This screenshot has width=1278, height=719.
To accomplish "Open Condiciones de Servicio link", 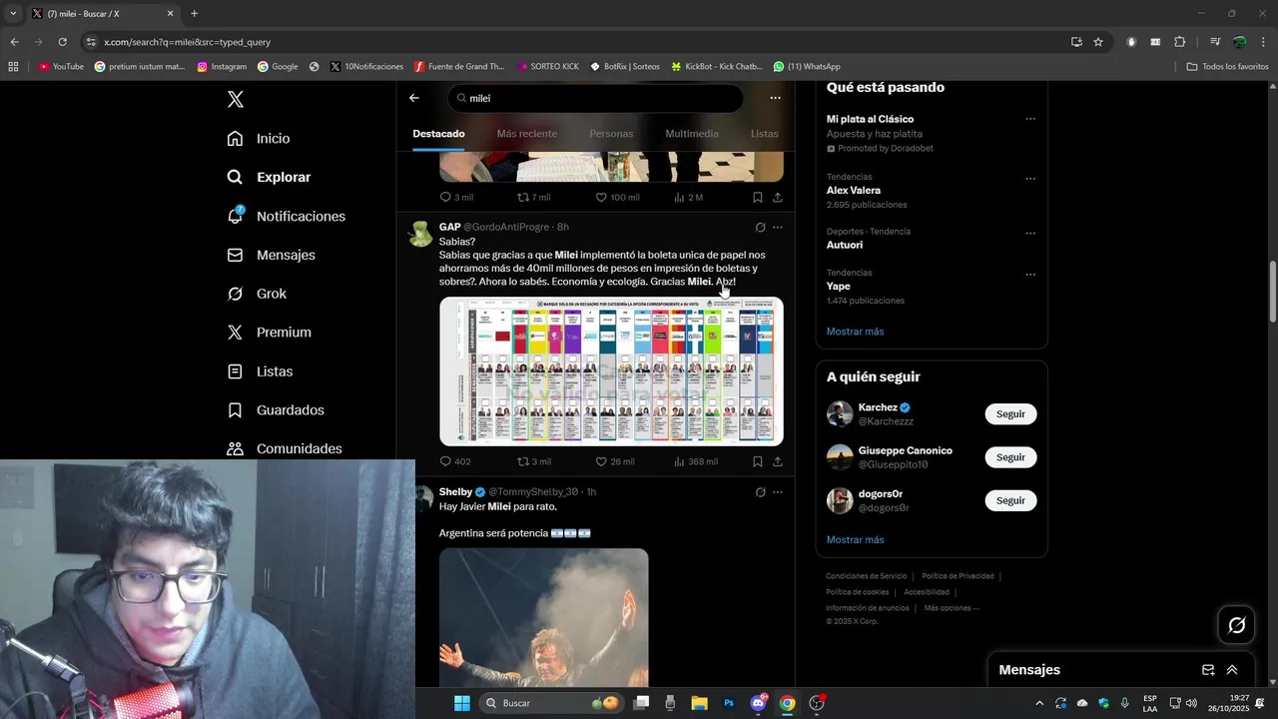I will pyautogui.click(x=867, y=576).
